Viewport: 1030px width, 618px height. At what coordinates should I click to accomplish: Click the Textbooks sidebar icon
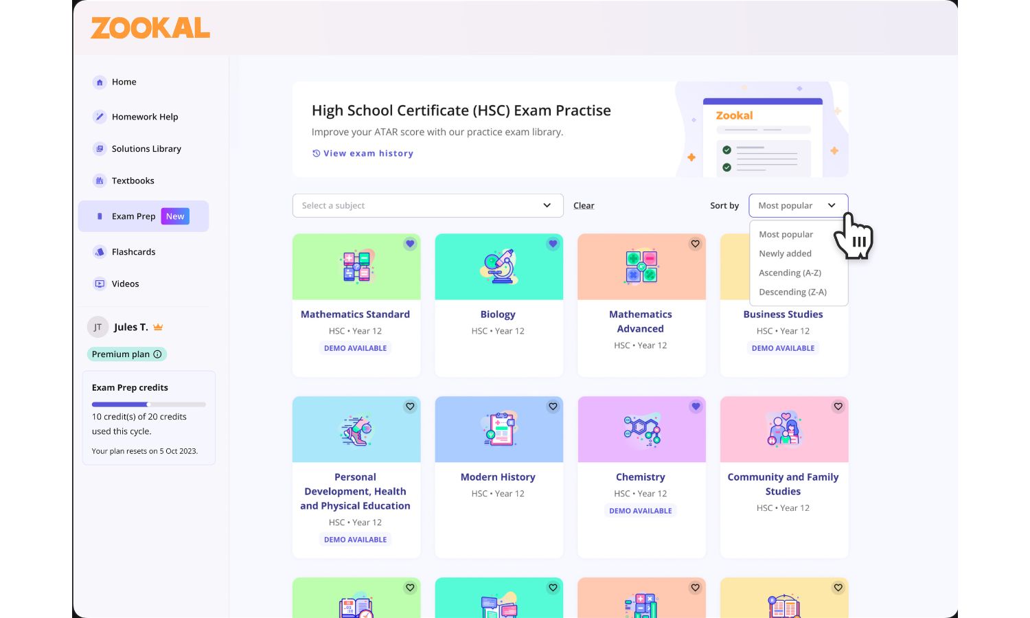click(x=100, y=181)
